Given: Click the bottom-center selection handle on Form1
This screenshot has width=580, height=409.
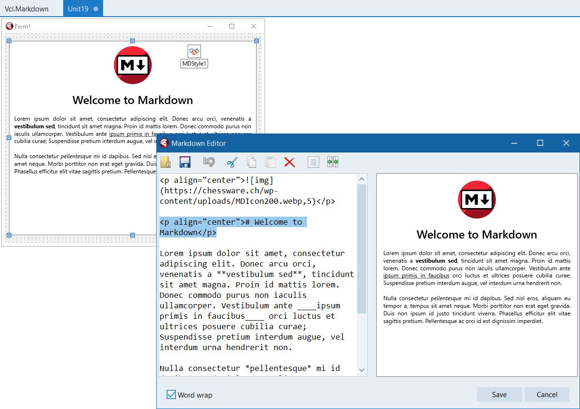Looking at the screenshot, I should click(x=133, y=235).
